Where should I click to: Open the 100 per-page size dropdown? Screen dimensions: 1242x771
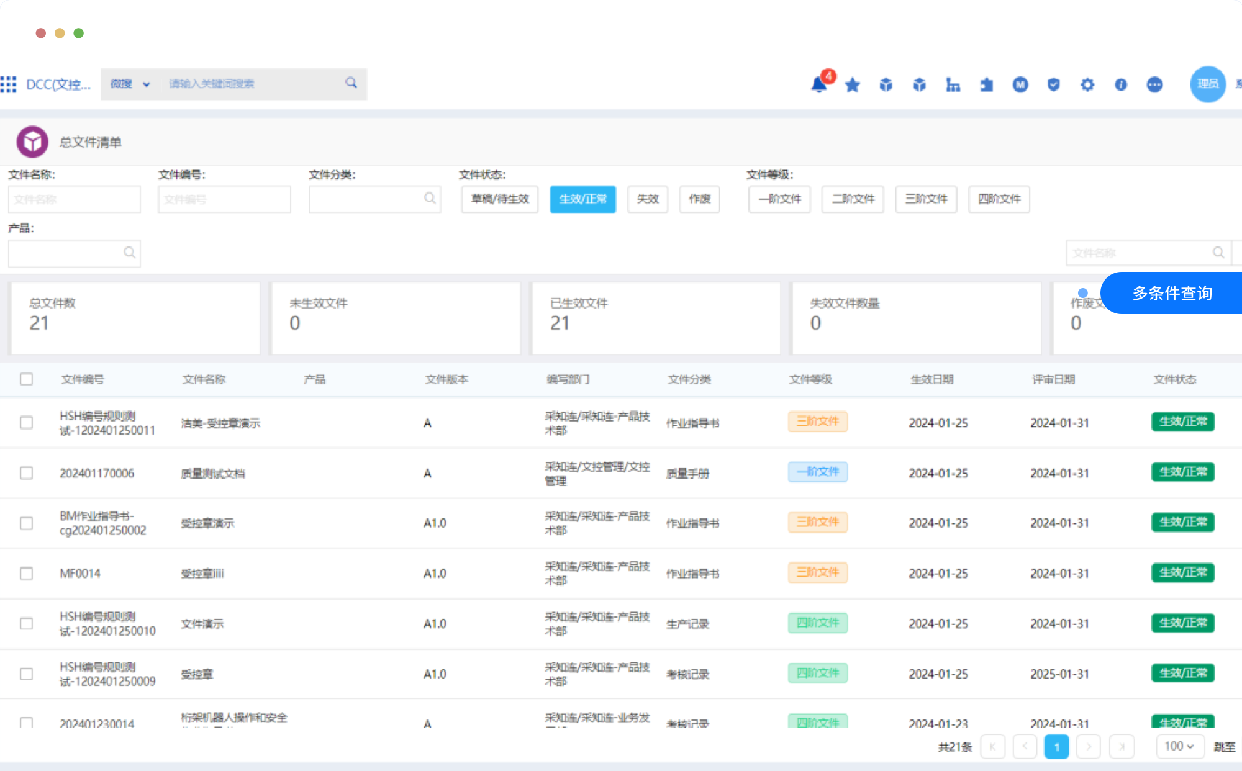[1179, 746]
